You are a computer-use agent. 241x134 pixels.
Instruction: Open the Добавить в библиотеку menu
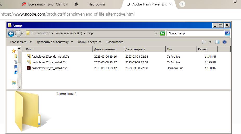point(55,42)
